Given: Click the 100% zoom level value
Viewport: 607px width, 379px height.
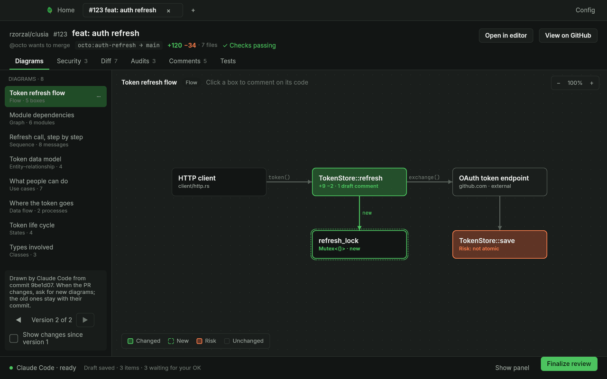Looking at the screenshot, I should tap(575, 83).
